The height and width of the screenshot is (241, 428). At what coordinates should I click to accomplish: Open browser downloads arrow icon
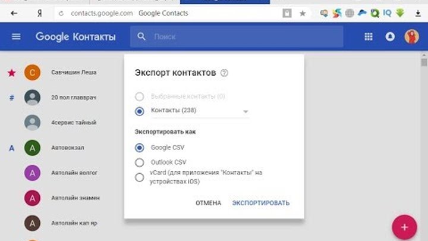417,12
